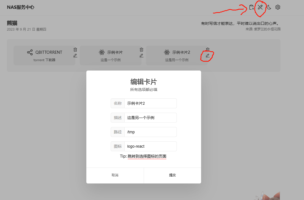Click the date 2023 年 9 月 21 日 星期四

[x=26, y=29]
